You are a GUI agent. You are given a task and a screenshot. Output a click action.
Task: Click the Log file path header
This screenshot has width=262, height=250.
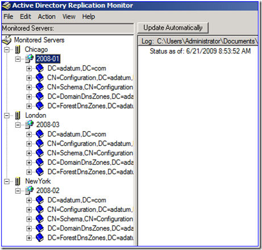pyautogui.click(x=198, y=41)
